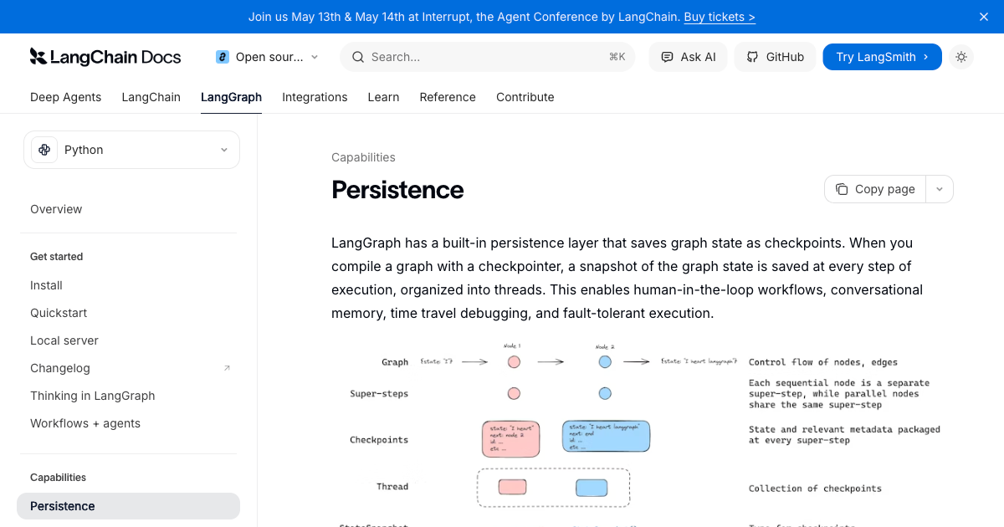Viewport: 1004px width, 527px height.
Task: Dismiss the announcement banner
Action: click(984, 17)
